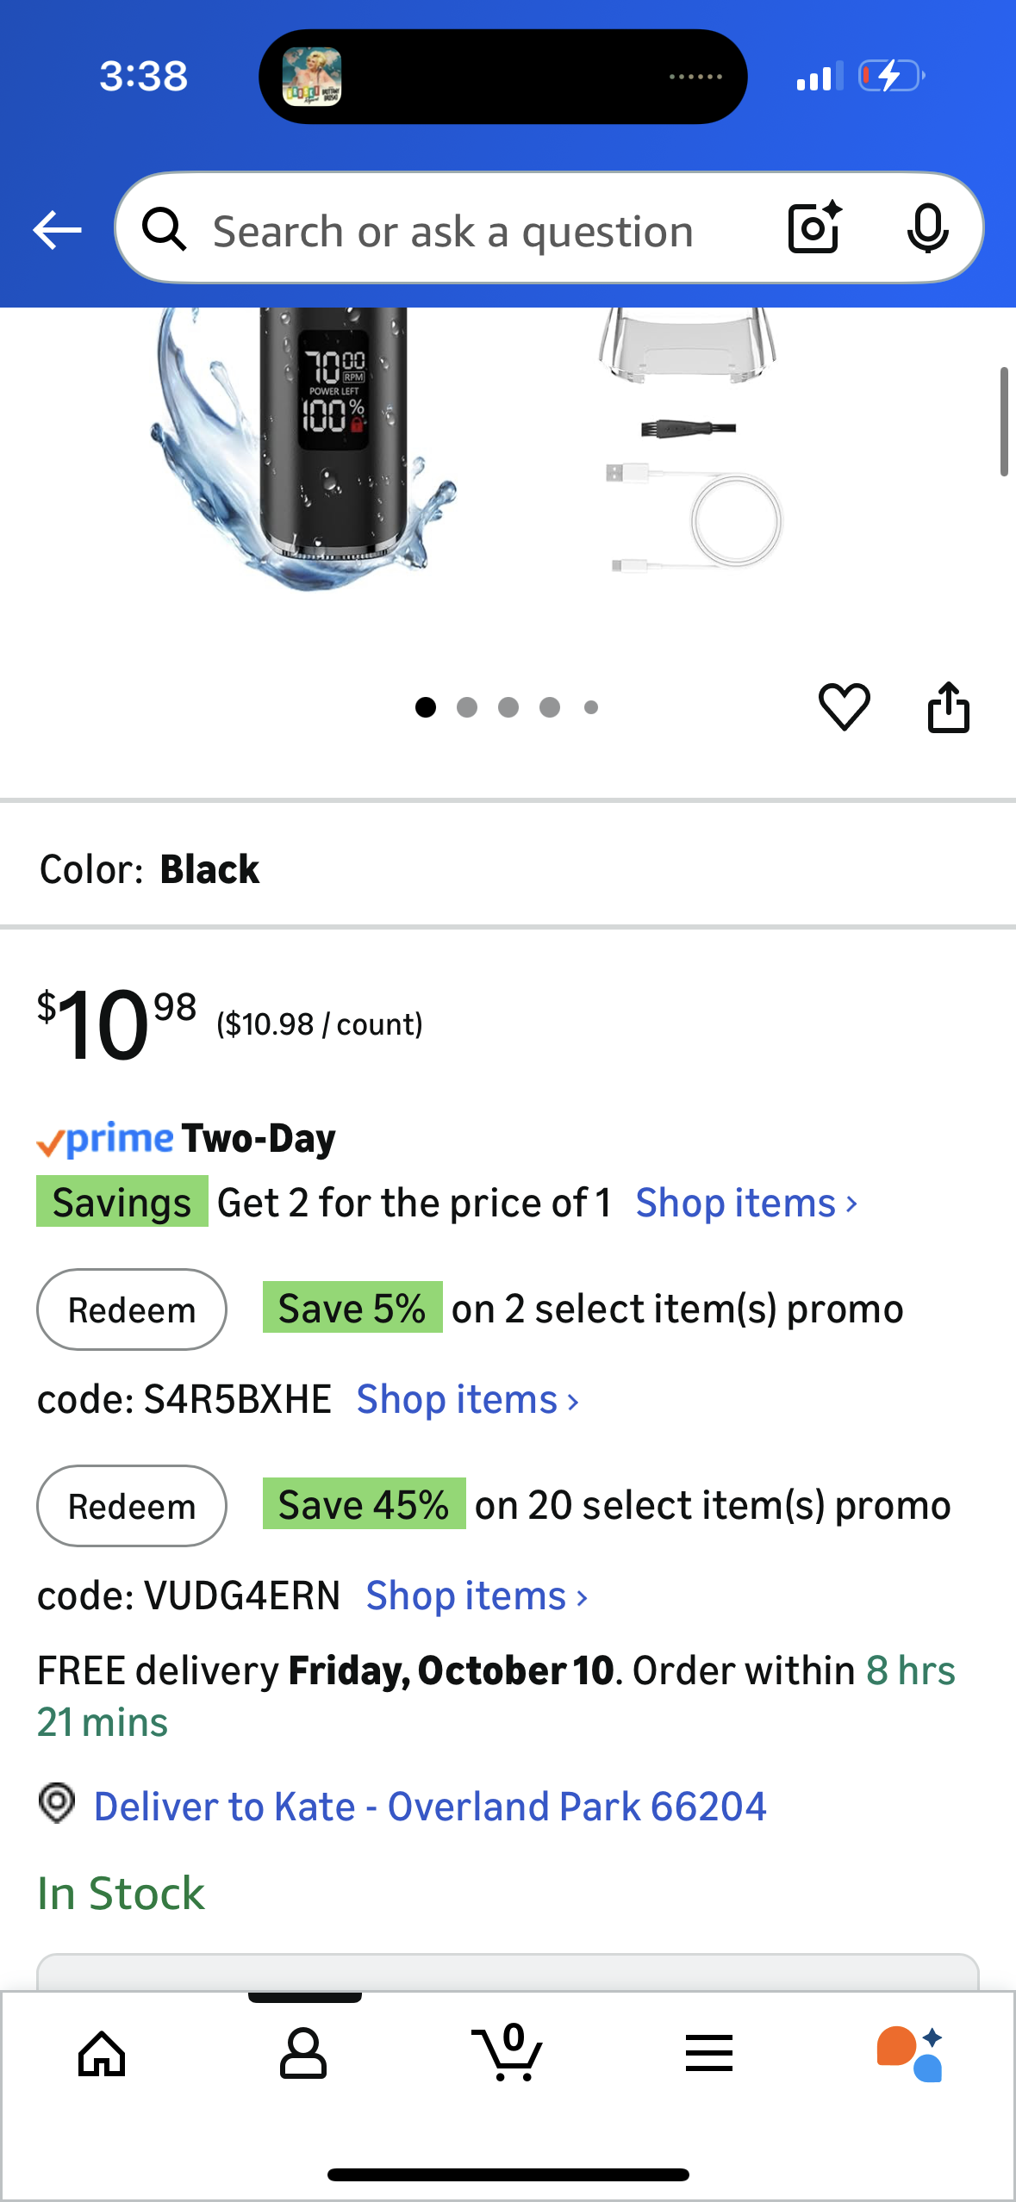This screenshot has width=1016, height=2202.
Task: Go to Home tab
Action: pos(102,2054)
